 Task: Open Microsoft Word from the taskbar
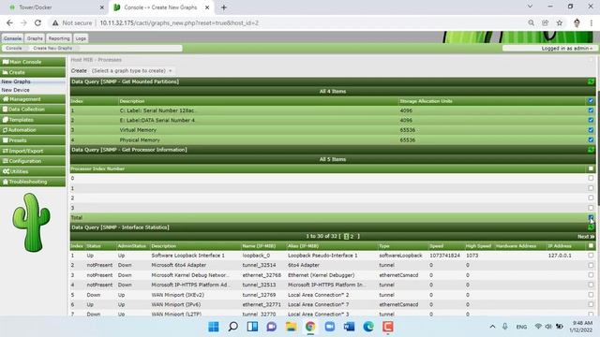349,327
